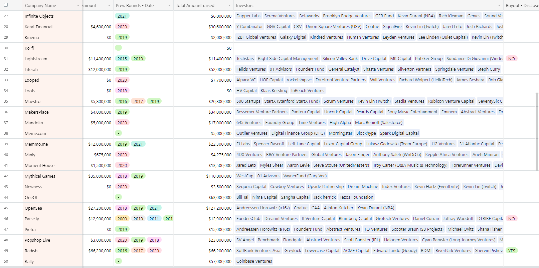
Task: Click the Coinbase Ventures investor chip
Action: point(254,261)
